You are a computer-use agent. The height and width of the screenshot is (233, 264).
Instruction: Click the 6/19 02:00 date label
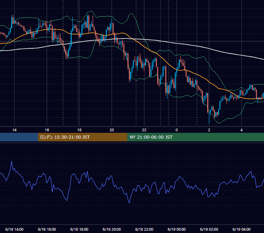tap(209, 229)
